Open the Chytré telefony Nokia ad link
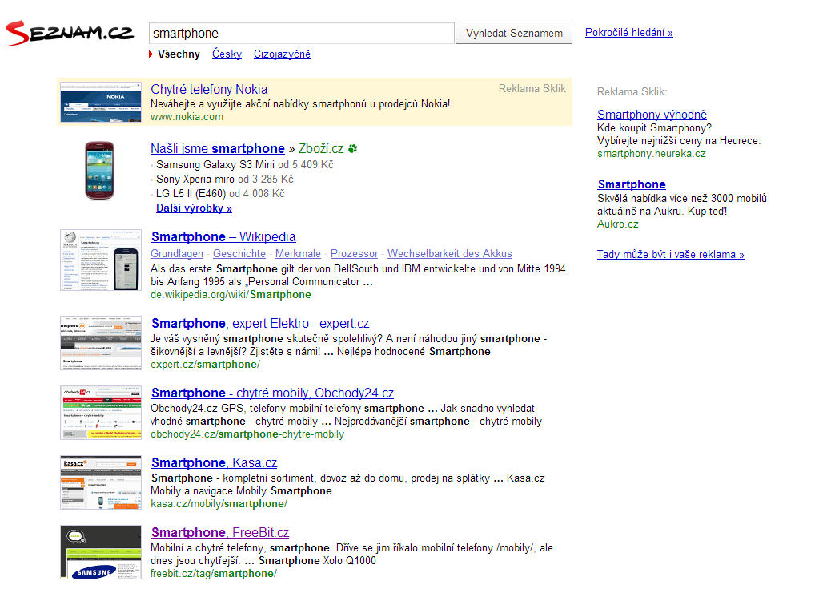Screen dimensions: 819x589 [209, 90]
